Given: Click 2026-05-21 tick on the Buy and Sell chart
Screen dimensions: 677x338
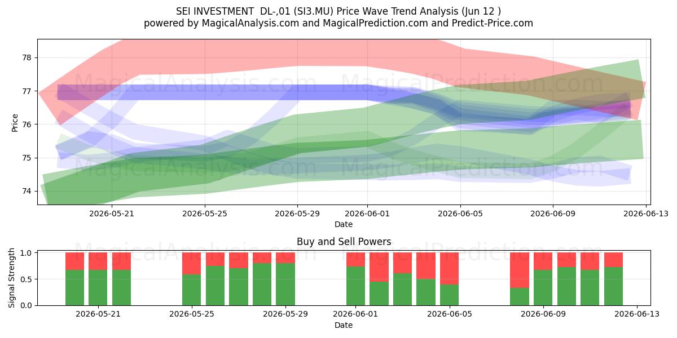Looking at the screenshot, I should pos(98,314).
